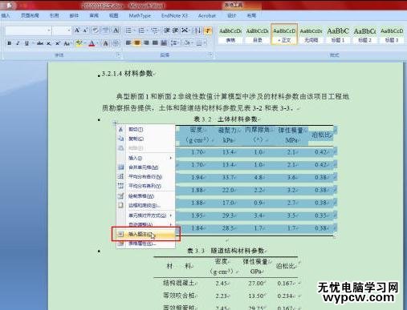The height and width of the screenshot is (310, 407).
Task: Choose 复制 from context menu
Action: click(146, 139)
